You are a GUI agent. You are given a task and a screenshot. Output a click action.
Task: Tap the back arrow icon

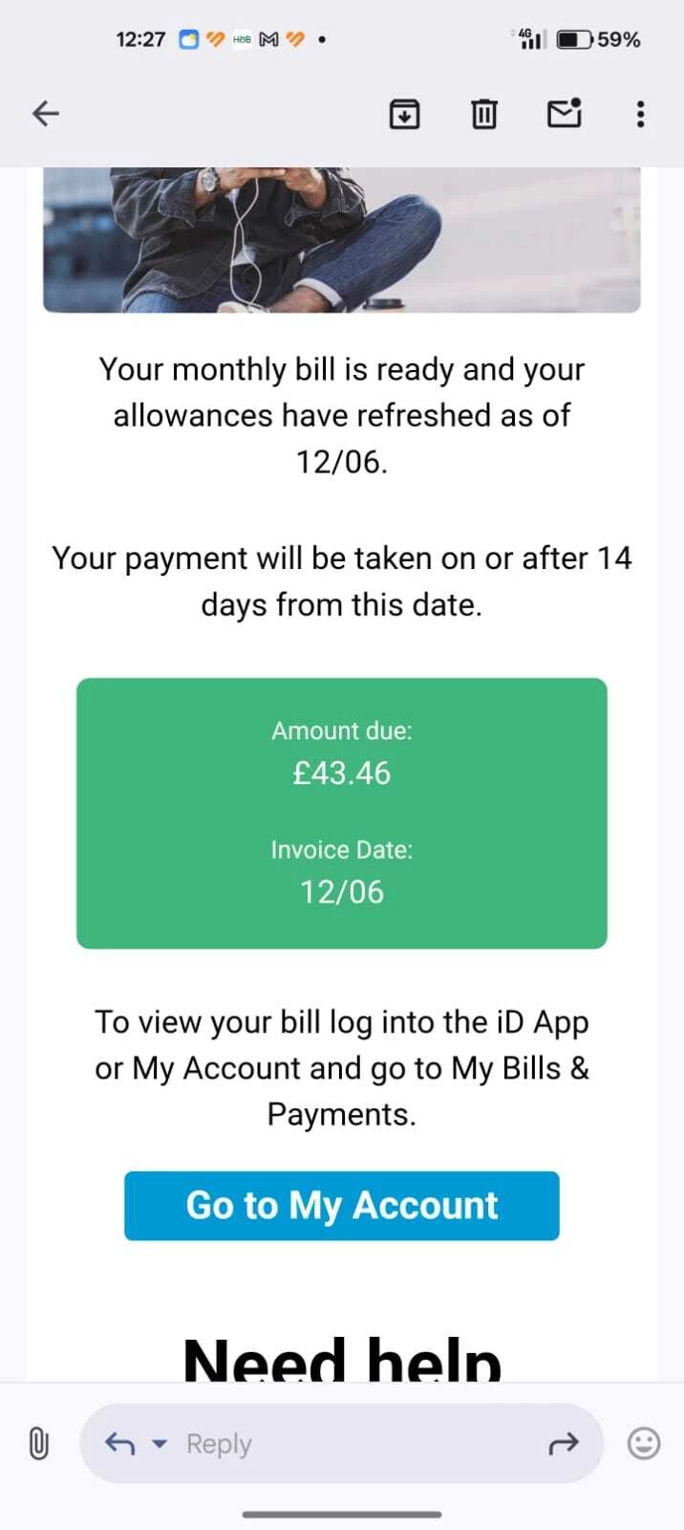(46, 114)
